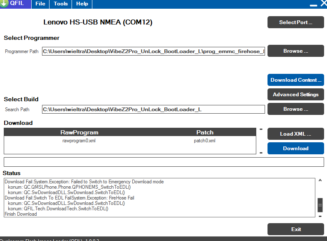Image resolution: width=327 pixels, height=241 pixels.
Task: Select the rawprogram0.xml entry
Action: [x=79, y=141]
